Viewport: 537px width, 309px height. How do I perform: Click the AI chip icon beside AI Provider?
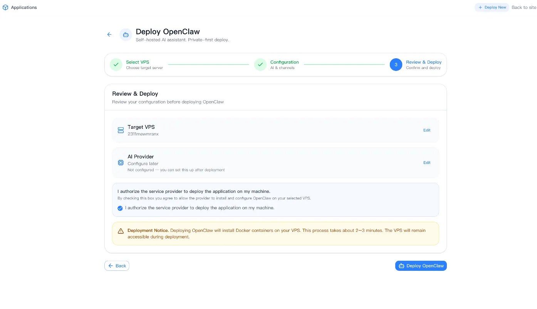click(121, 162)
